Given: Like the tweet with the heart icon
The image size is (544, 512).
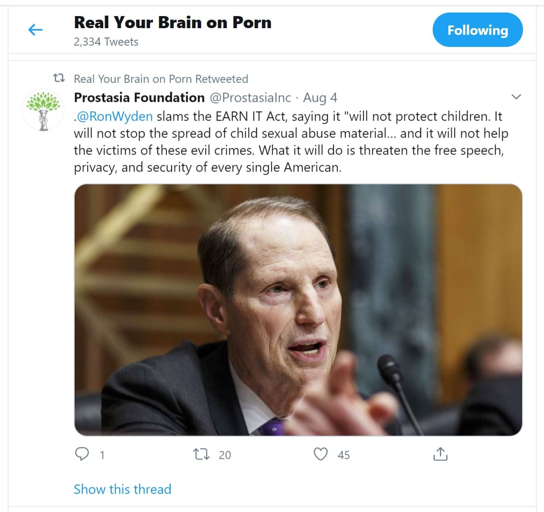Looking at the screenshot, I should tap(320, 454).
